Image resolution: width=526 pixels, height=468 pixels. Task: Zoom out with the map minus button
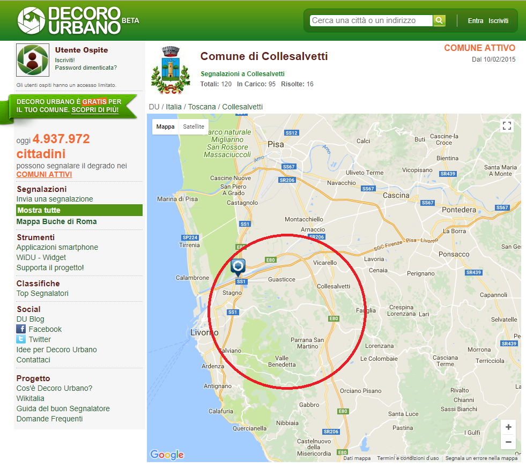(x=508, y=442)
